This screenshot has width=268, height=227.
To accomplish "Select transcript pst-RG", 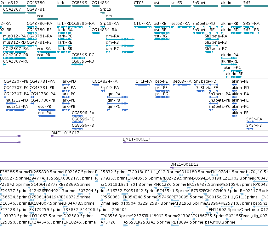I will coord(160,36).
